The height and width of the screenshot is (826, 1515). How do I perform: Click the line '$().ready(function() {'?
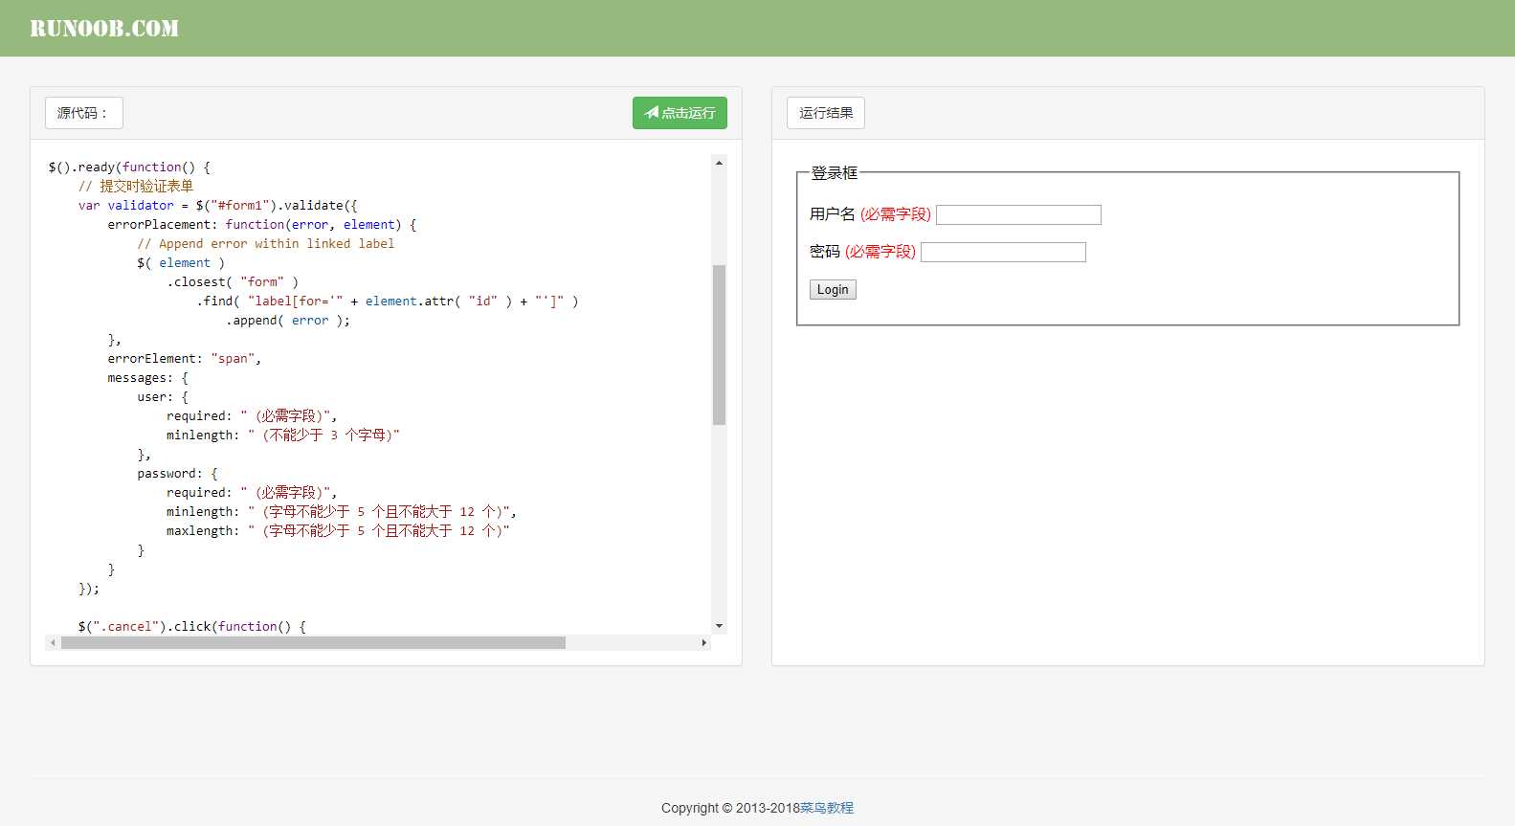[x=129, y=167]
